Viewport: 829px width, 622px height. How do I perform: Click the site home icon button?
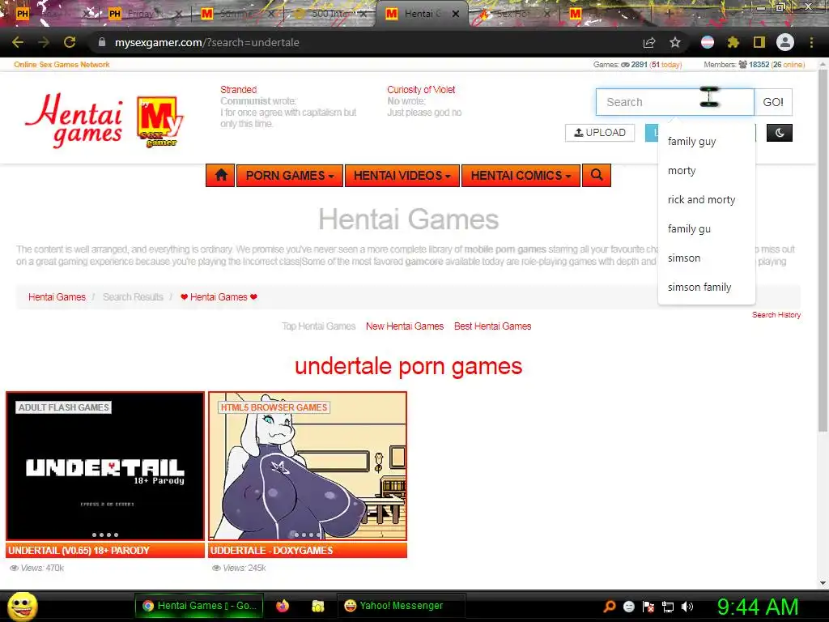[220, 176]
